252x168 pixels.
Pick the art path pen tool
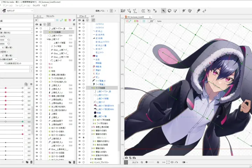[x=198, y=11]
